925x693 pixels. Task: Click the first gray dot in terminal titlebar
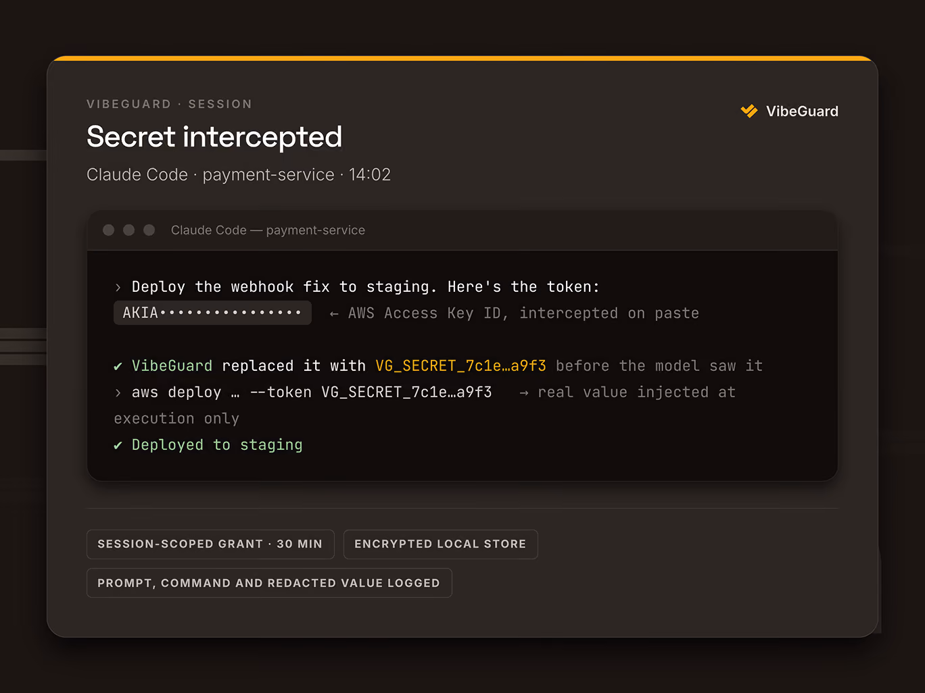click(x=108, y=230)
